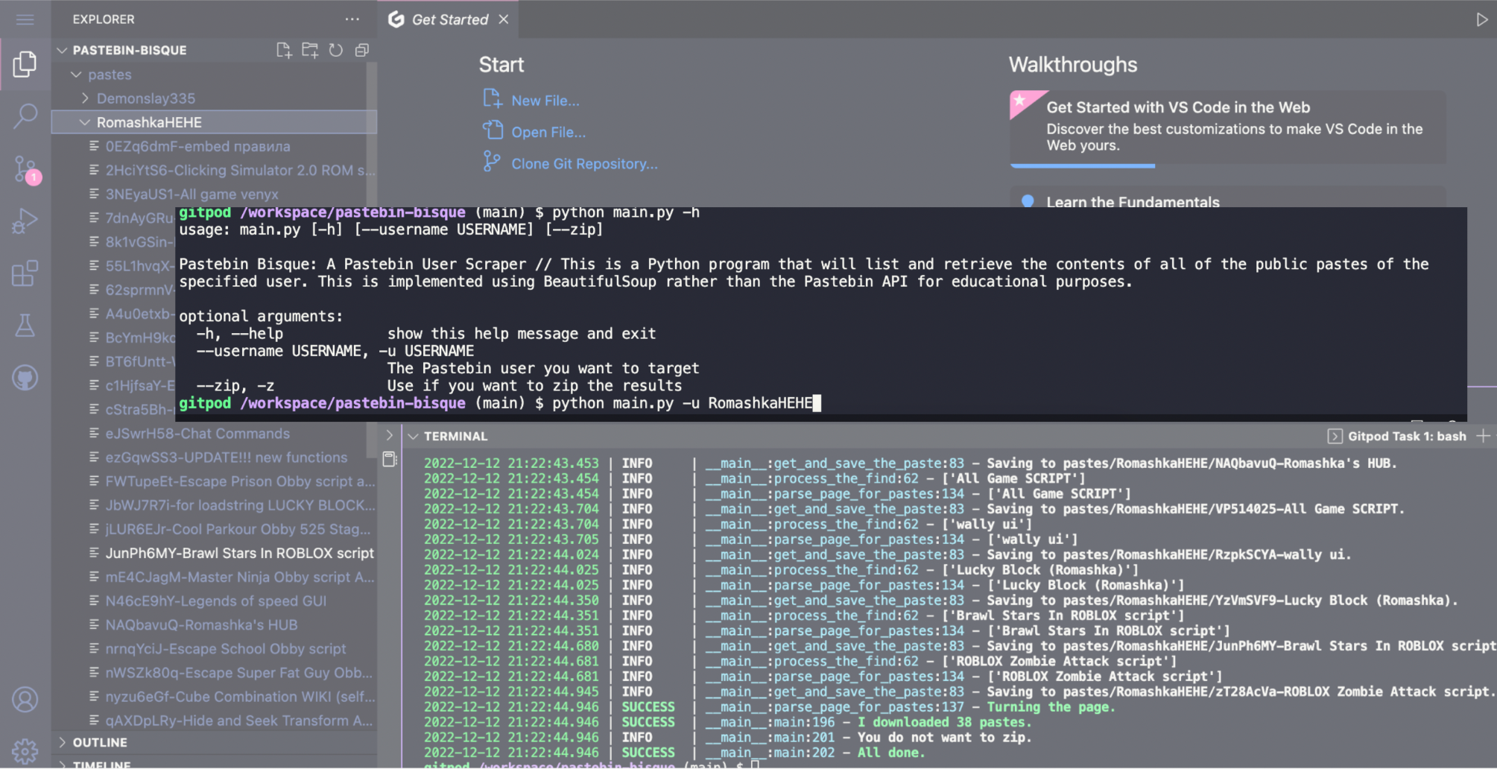
Task: Open Source Control view with badge
Action: 26,170
